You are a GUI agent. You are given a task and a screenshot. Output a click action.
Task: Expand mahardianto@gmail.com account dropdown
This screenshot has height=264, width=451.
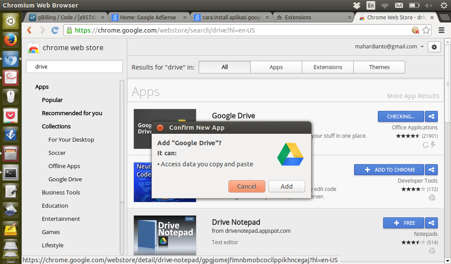[x=422, y=47]
